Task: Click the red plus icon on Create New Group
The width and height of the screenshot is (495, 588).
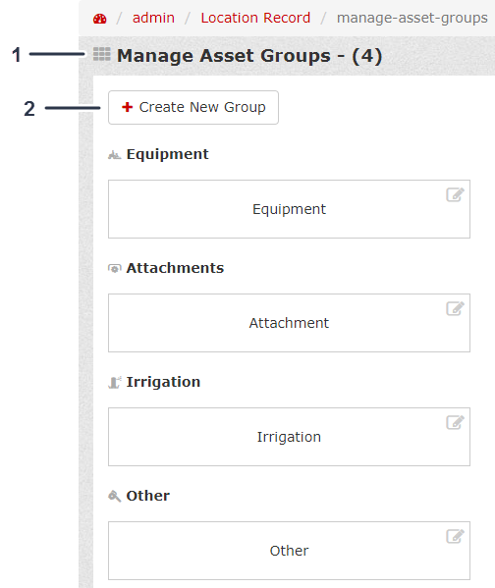Action: 128,107
